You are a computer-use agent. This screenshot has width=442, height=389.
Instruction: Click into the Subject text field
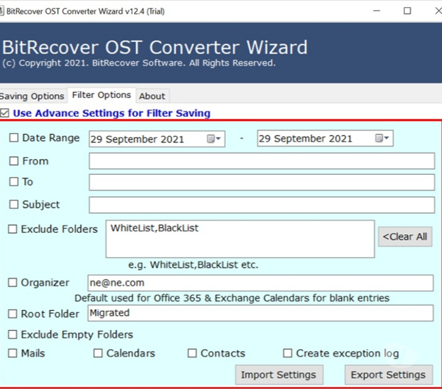262,205
